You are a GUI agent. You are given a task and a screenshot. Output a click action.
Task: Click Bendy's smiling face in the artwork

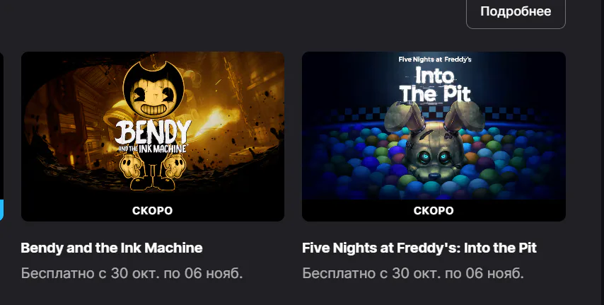coord(153,96)
